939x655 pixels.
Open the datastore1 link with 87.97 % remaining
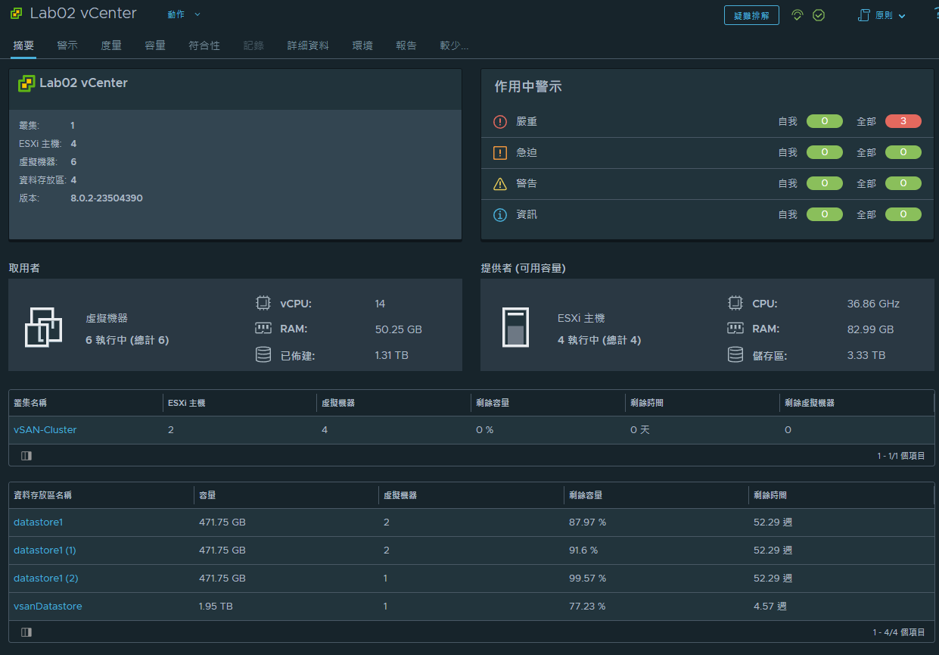click(x=38, y=522)
